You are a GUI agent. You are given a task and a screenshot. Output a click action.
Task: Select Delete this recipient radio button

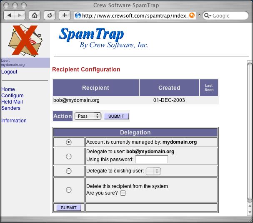pos(69,190)
